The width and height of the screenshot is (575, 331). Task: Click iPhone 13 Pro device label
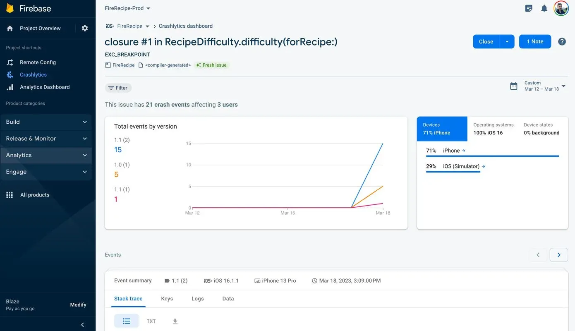(x=275, y=281)
